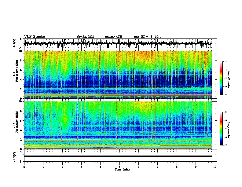Click the ch.1 colorbar log(PSD) unit label
This screenshot has width=242, height=187.
click(229, 79)
